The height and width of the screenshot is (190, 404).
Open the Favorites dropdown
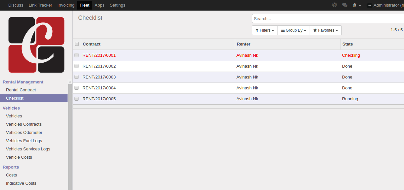pos(326,30)
